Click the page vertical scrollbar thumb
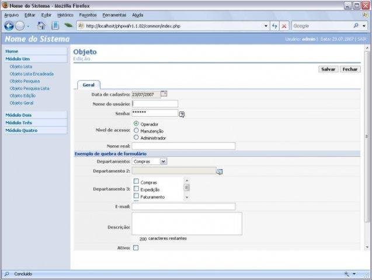The width and height of the screenshot is (372, 280). (367, 136)
